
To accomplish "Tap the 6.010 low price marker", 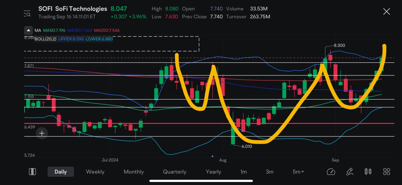I will click(x=247, y=146).
